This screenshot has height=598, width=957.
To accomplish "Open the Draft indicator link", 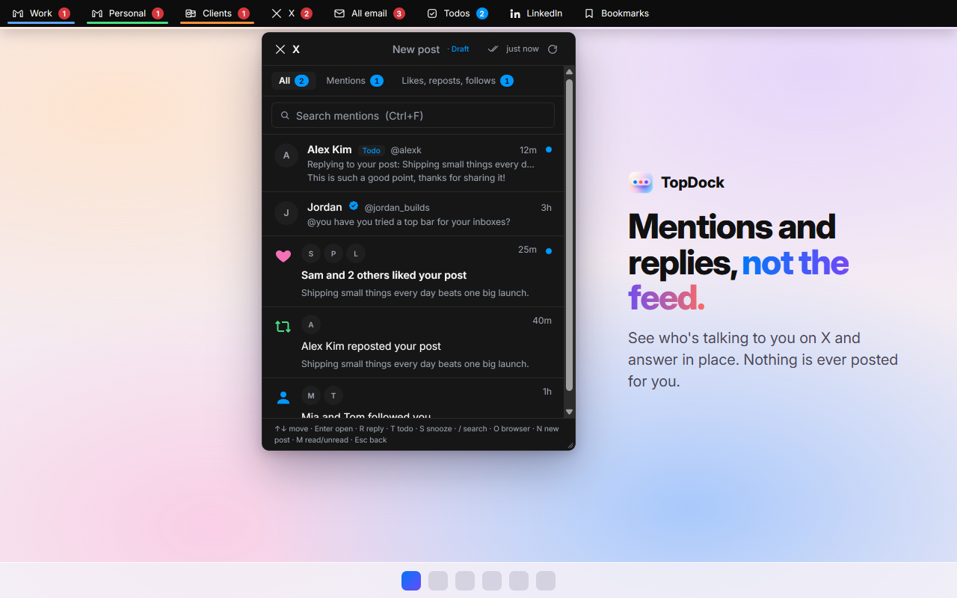I will click(x=459, y=49).
